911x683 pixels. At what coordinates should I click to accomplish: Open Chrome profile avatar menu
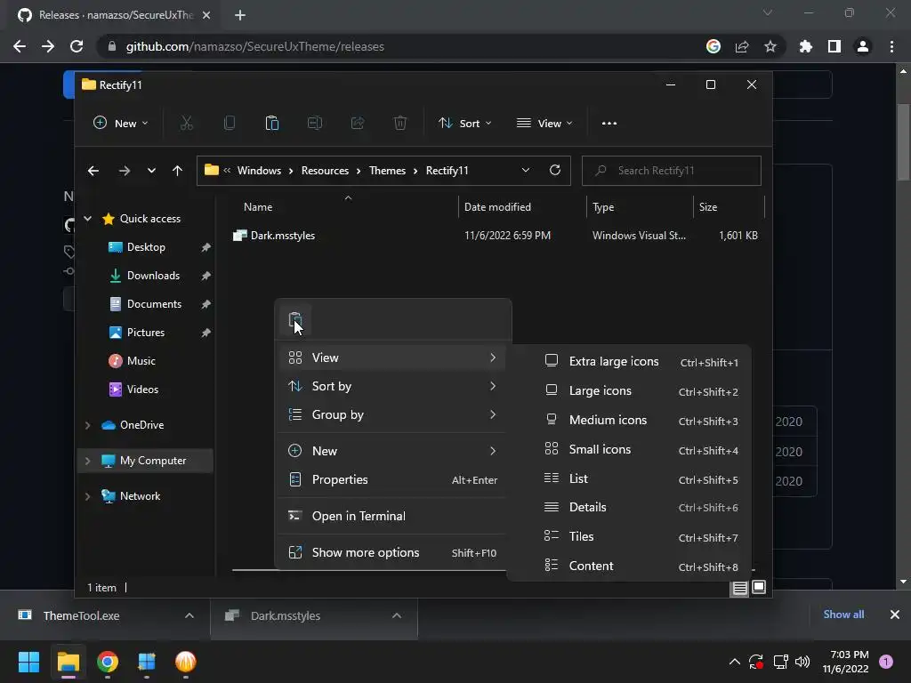863,46
